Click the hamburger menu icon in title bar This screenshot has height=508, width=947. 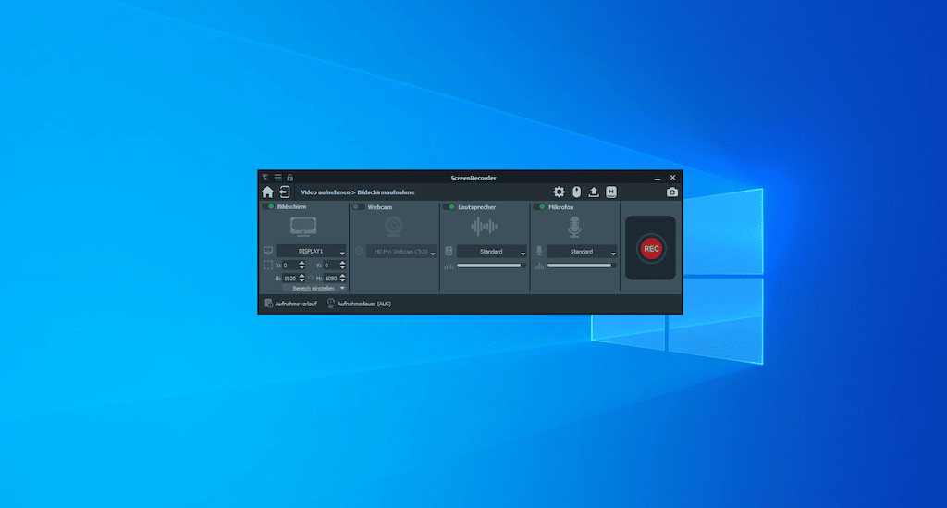(277, 177)
